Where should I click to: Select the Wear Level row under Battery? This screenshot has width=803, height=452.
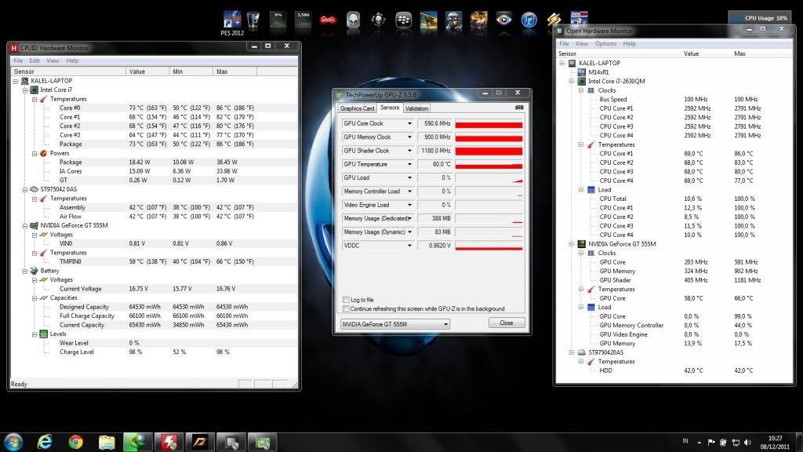tap(154, 344)
